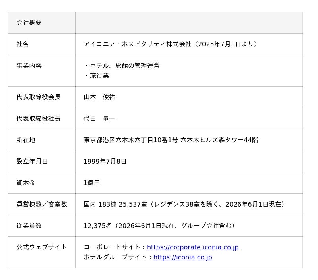Click the name 代田 量一
The image size is (318, 280).
(x=99, y=118)
